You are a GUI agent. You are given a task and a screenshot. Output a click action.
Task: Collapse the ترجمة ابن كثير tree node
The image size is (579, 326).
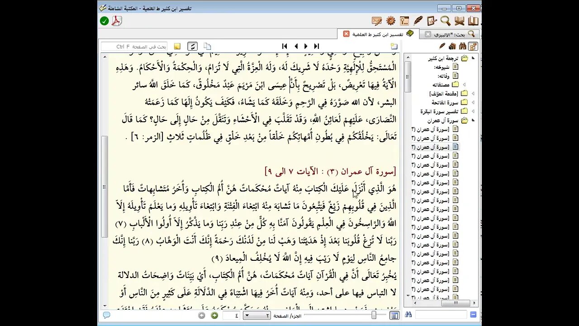473,58
